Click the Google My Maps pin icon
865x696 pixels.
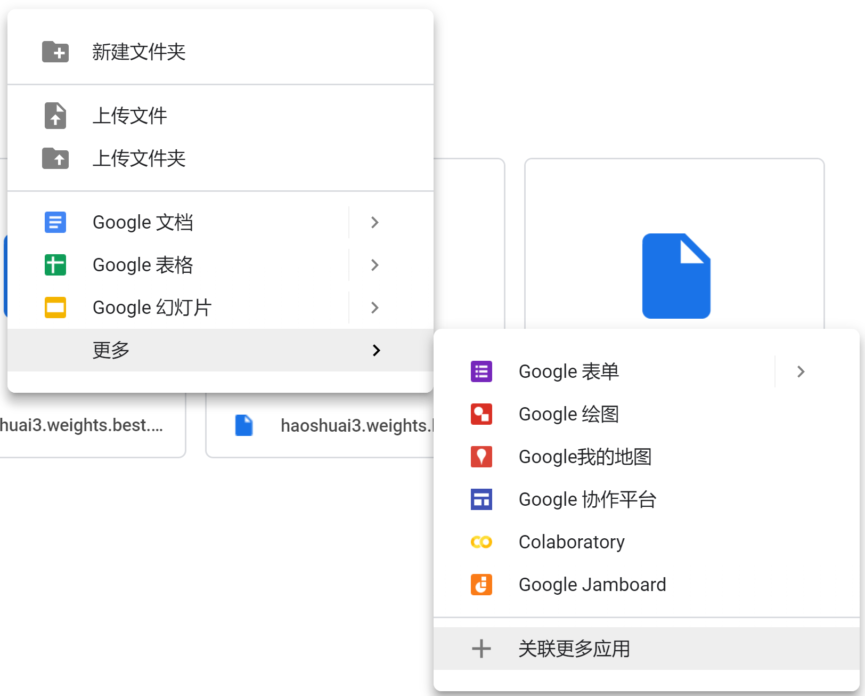[482, 457]
